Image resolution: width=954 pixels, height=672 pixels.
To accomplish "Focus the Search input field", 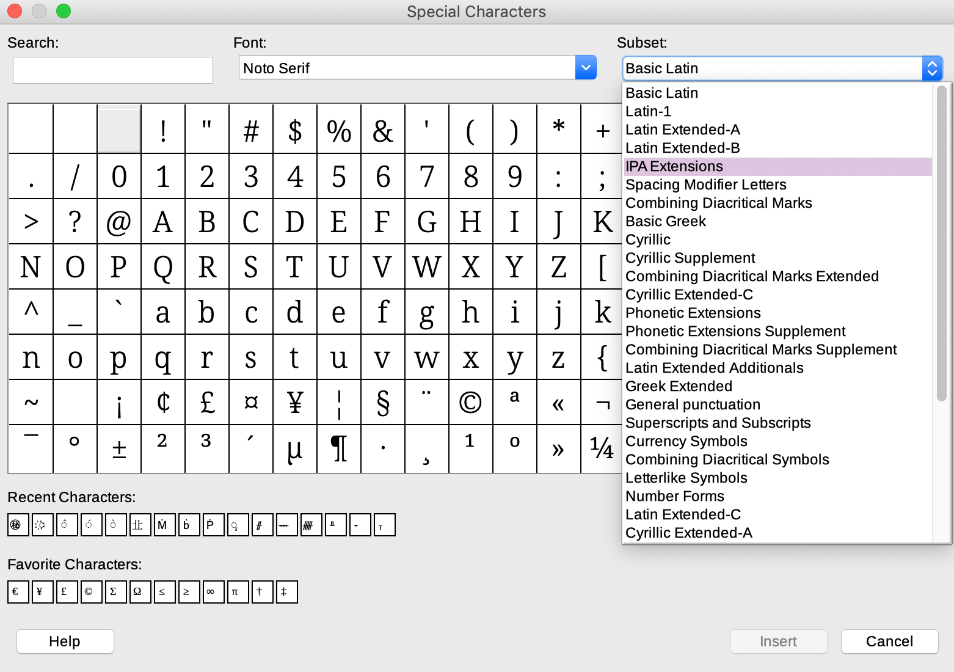I will [113, 70].
